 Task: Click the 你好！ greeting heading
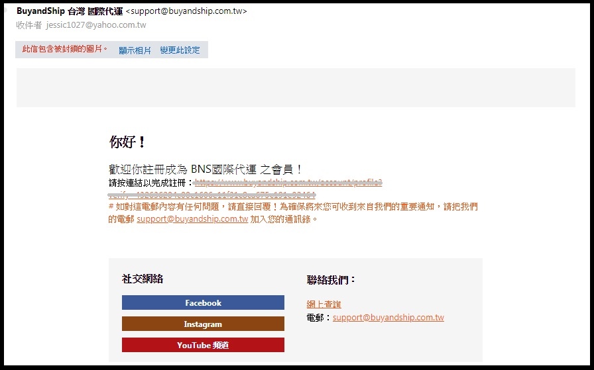[x=127, y=142]
